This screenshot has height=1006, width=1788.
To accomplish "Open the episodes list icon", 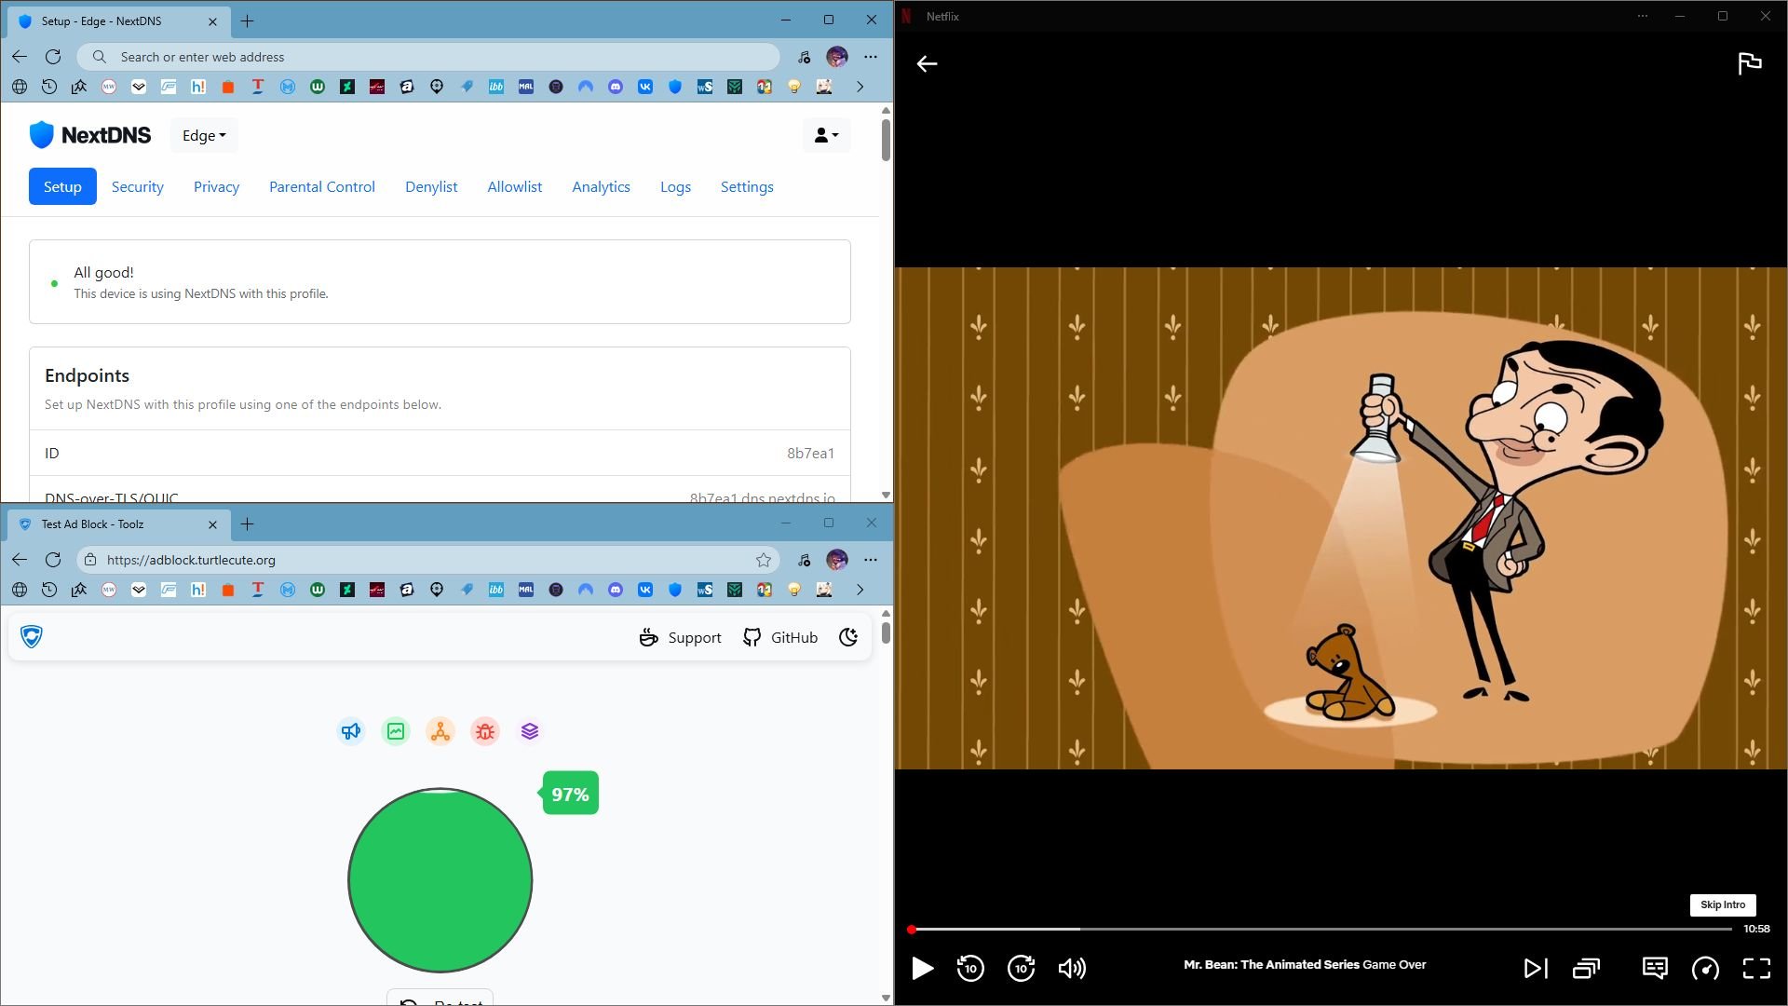I will click(x=1586, y=969).
